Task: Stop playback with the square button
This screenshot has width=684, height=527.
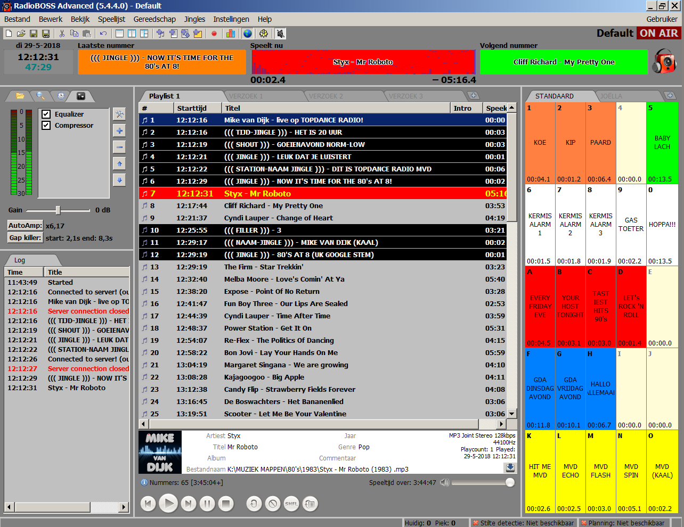Action: pyautogui.click(x=226, y=503)
